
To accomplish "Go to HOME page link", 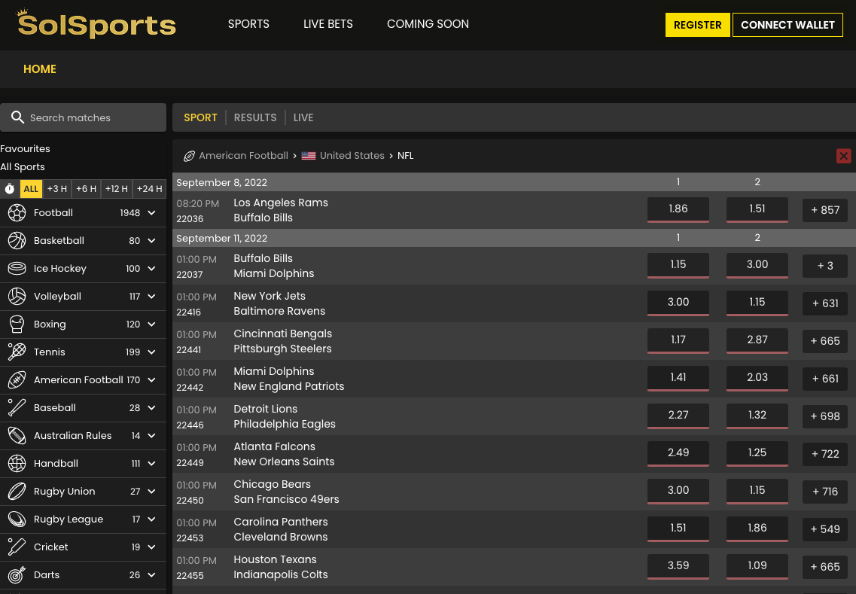I will coord(40,69).
